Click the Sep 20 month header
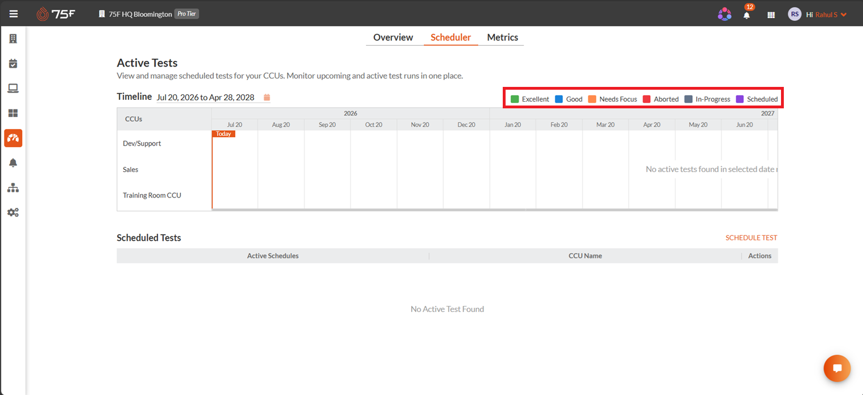 tap(327, 125)
